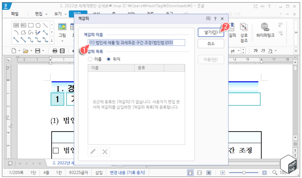Select the rectangle shape tool
The width and height of the screenshot is (302, 178).
pyautogui.click(x=31, y=25)
